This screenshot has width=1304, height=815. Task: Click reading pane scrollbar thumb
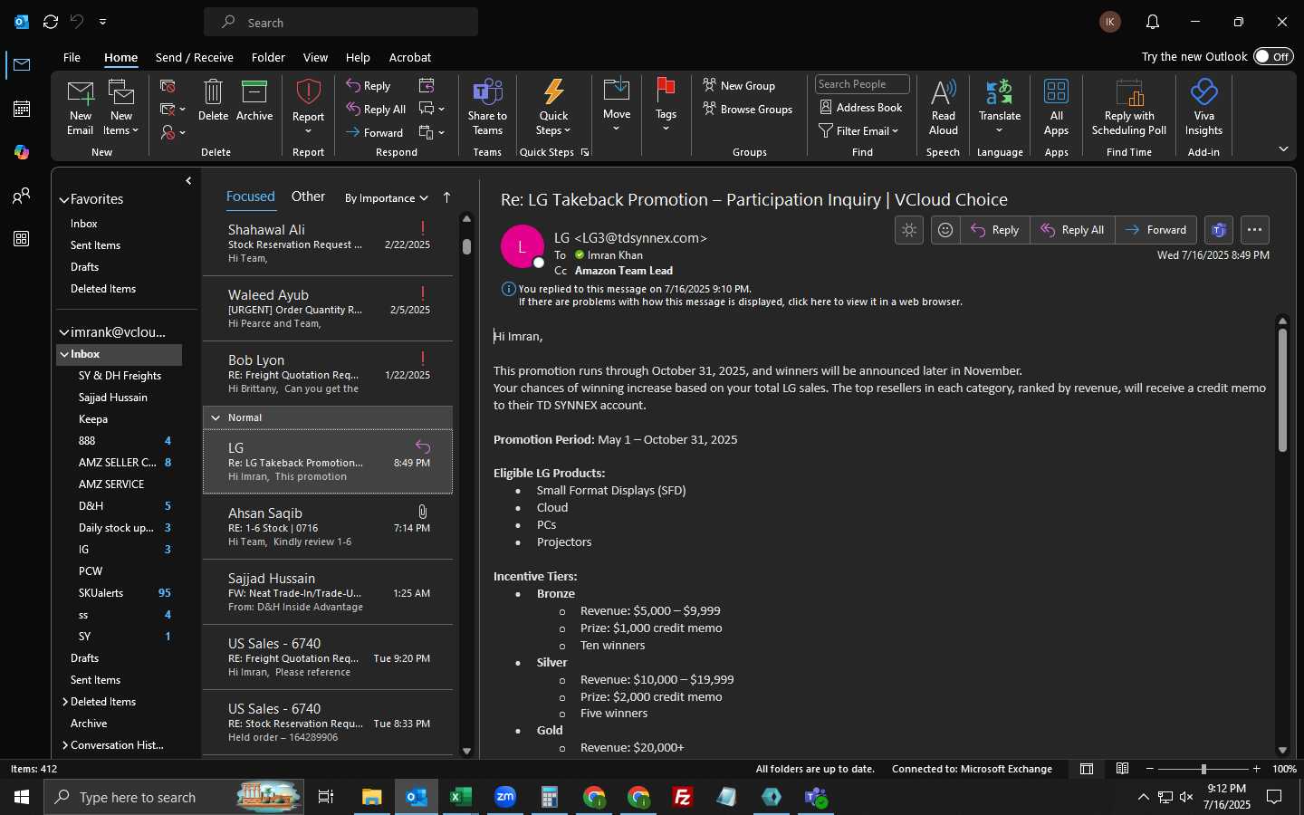pyautogui.click(x=1282, y=390)
